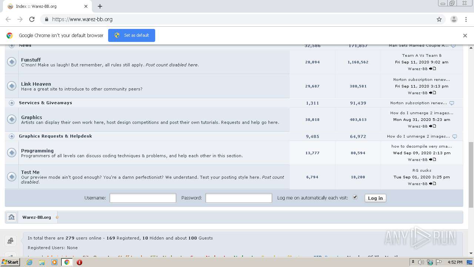Image resolution: width=474 pixels, height=267 pixels.
Task: Click the vertical page scrollbar thumb
Action: pos(471,174)
